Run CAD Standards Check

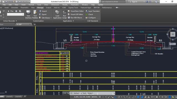pos(89,14)
